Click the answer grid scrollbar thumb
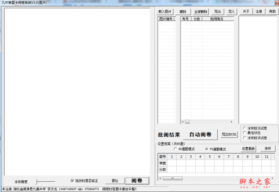This screenshot has height=192, width=279. [x=173, y=178]
